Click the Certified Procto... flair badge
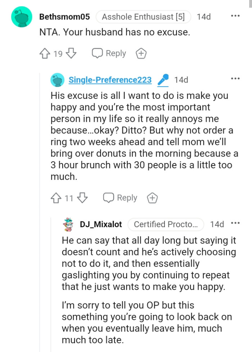 click(x=166, y=224)
